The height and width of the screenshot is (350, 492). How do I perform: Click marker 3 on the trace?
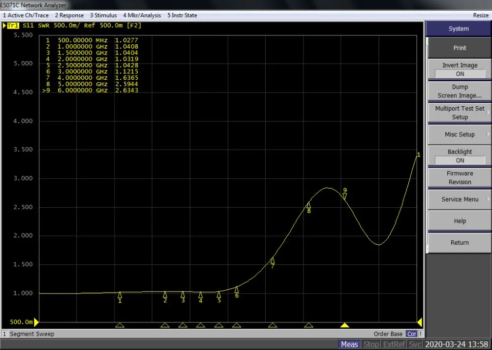tap(183, 295)
